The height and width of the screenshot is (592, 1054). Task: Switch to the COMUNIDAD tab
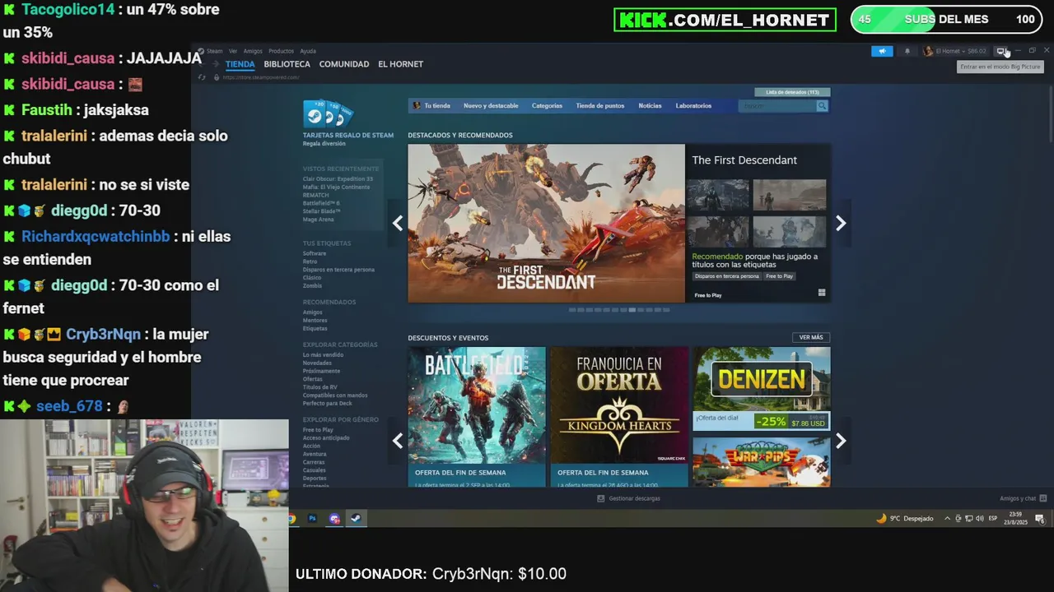click(344, 64)
